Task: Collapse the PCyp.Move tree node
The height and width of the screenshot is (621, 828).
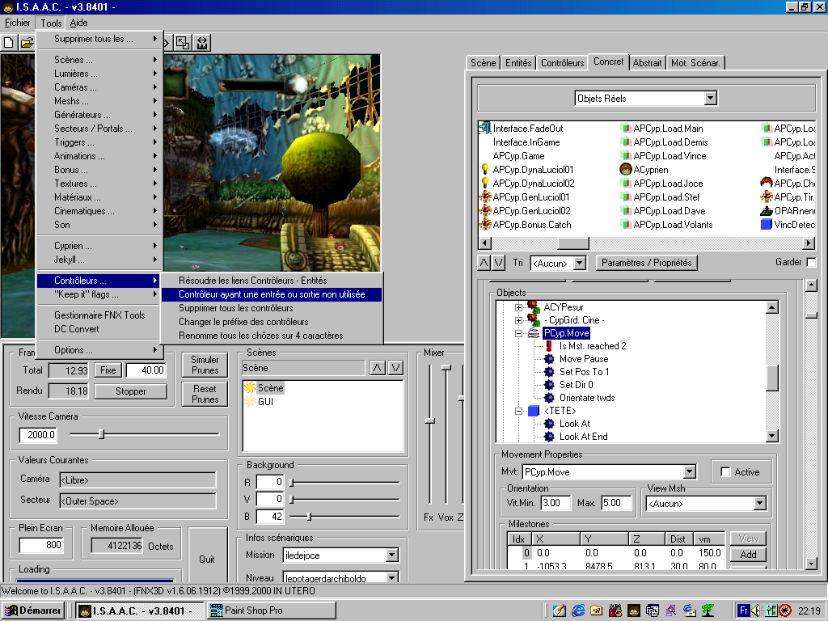Action: [518, 333]
